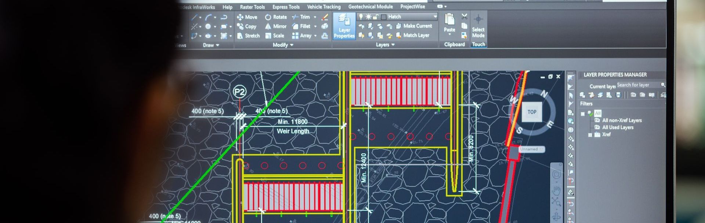The image size is (705, 223).
Task: Toggle Hatch layer on/off lightbulb
Action: pos(361,17)
